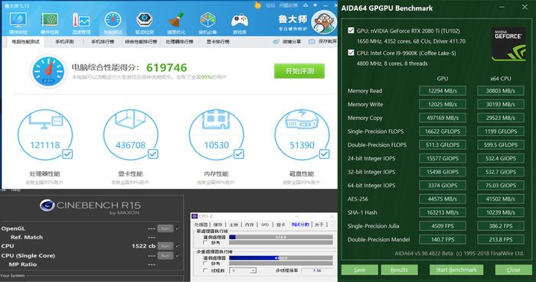Image resolution: width=536 pixels, height=282 pixels.
Task: Toggle the 显卡性能 checkbox
Action: point(153,154)
